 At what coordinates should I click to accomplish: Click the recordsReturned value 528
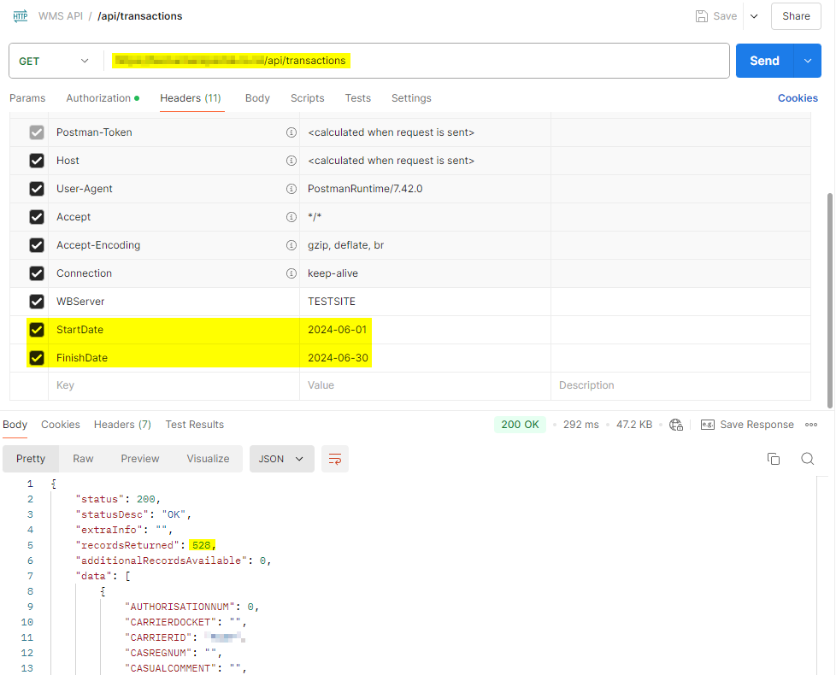coord(202,545)
